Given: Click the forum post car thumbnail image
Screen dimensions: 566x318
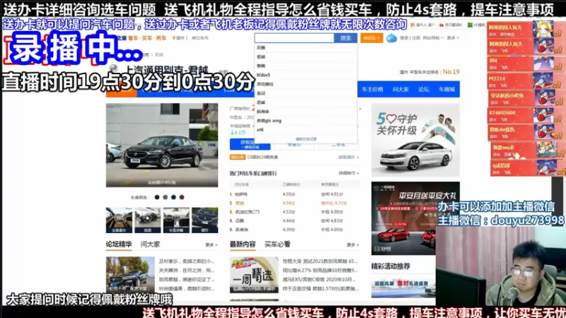Looking at the screenshot, I should coord(130,274).
